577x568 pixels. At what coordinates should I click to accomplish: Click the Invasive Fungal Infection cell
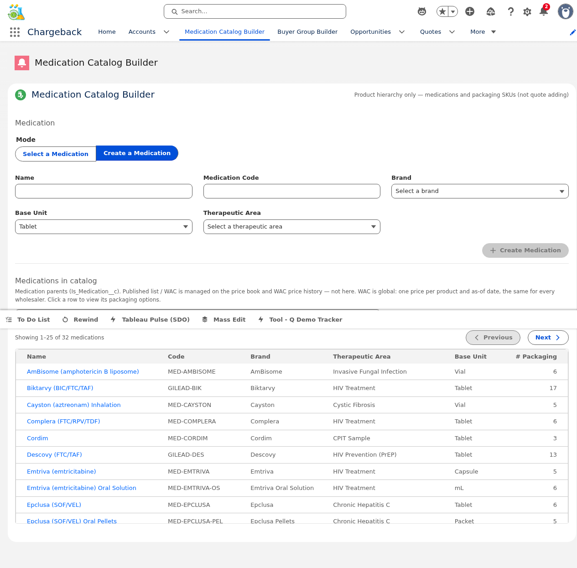[369, 372]
